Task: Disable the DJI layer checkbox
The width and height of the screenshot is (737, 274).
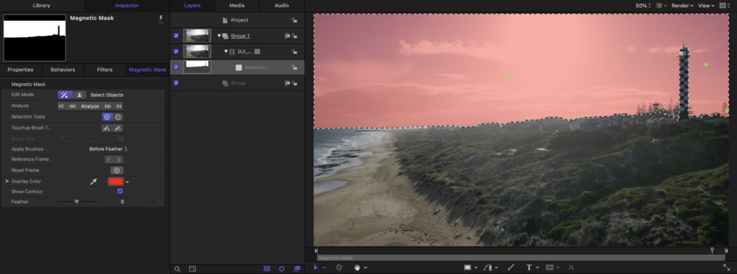Action: coord(176,52)
